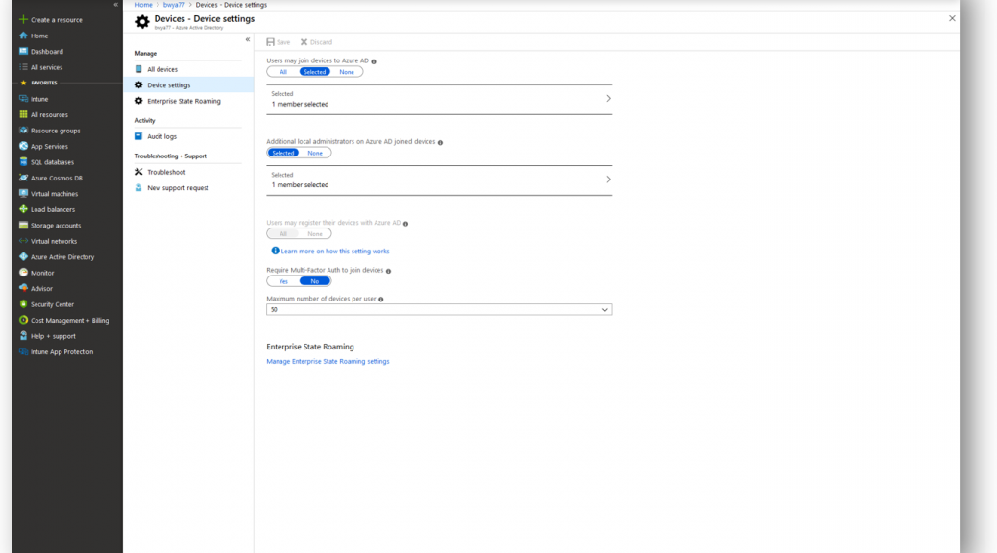This screenshot has width=997, height=553.
Task: Open the Virtual networks icon
Action: [23, 242]
